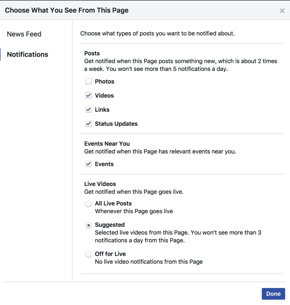This screenshot has height=305, width=290.
Task: Click the Done button
Action: click(273, 294)
